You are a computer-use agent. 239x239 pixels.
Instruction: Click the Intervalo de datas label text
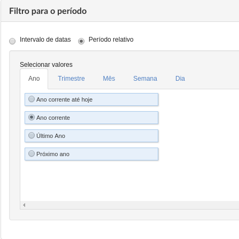point(45,40)
